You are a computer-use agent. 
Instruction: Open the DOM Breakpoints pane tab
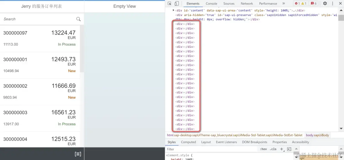click(x=255, y=142)
